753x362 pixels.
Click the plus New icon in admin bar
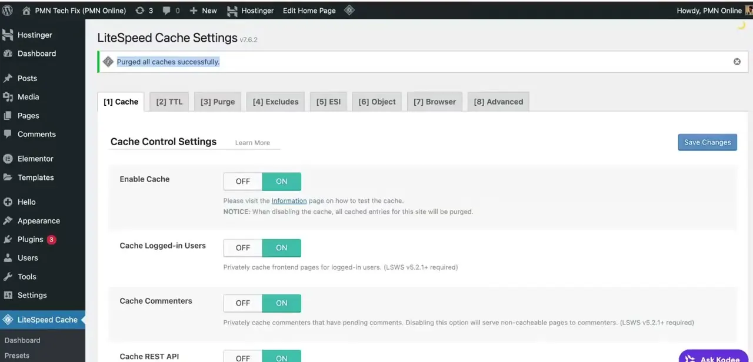pos(193,11)
